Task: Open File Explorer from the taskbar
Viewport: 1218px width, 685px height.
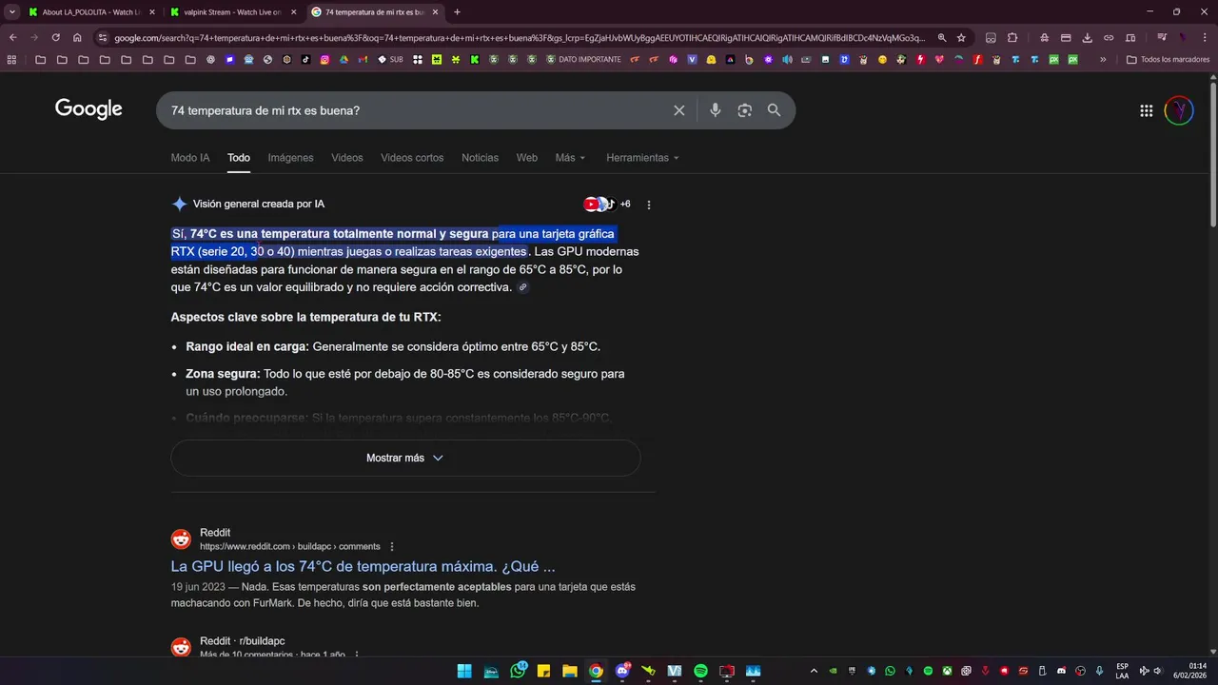Action: [570, 671]
